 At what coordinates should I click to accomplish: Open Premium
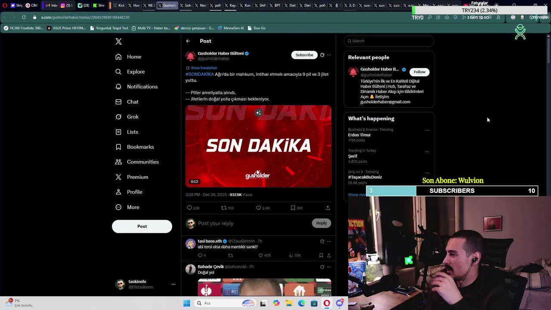(132, 177)
